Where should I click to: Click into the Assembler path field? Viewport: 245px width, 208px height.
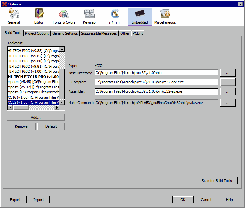click(x=156, y=91)
